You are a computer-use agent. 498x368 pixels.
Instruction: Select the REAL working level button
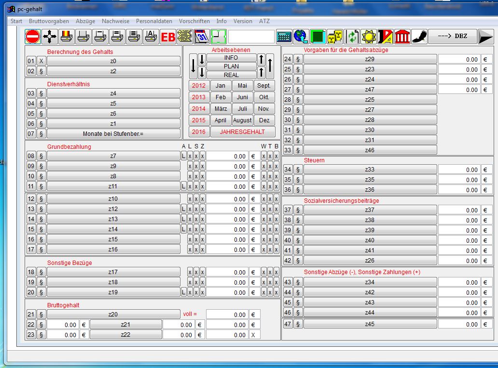[x=231, y=75]
